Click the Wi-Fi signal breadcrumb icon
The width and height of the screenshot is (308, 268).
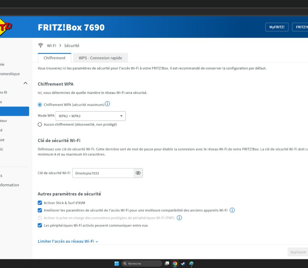coord(41,45)
